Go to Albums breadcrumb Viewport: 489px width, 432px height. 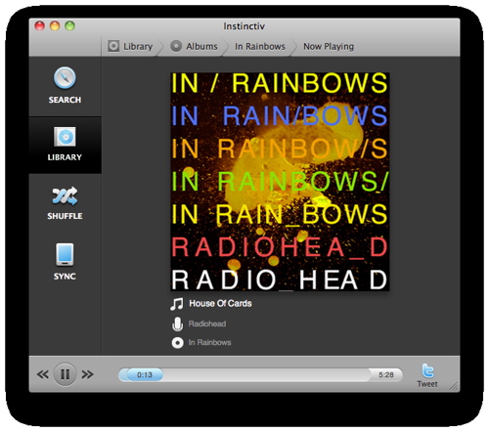click(194, 46)
